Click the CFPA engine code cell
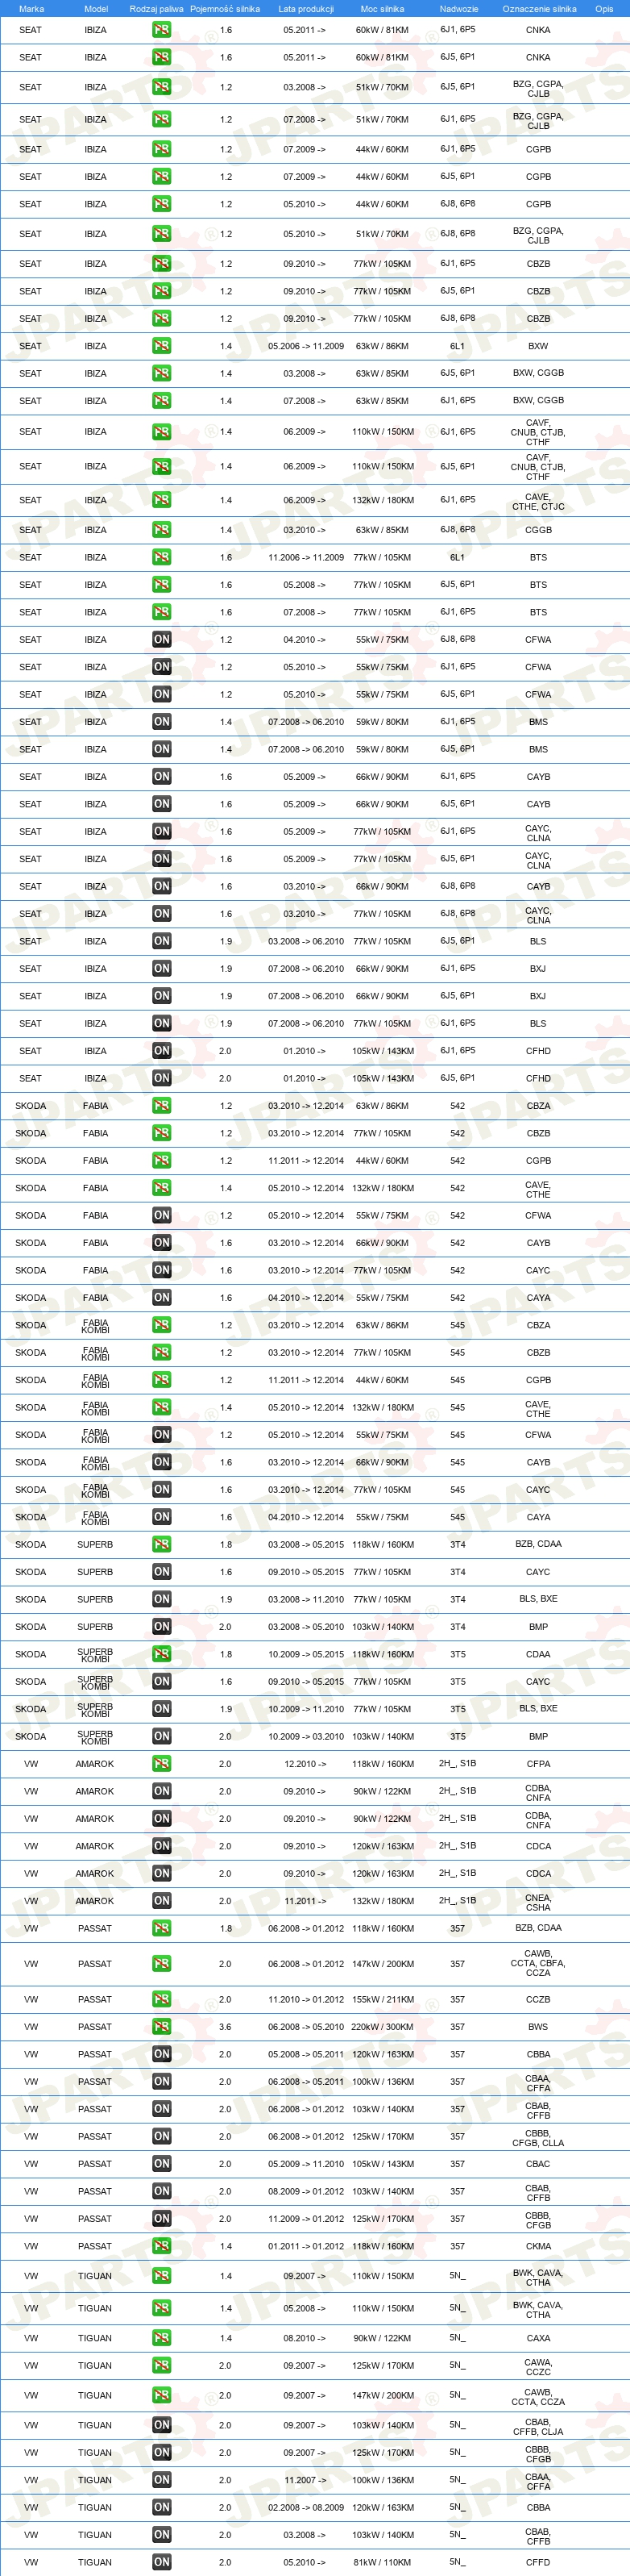Viewport: 630px width, 2576px height. pyautogui.click(x=538, y=1764)
